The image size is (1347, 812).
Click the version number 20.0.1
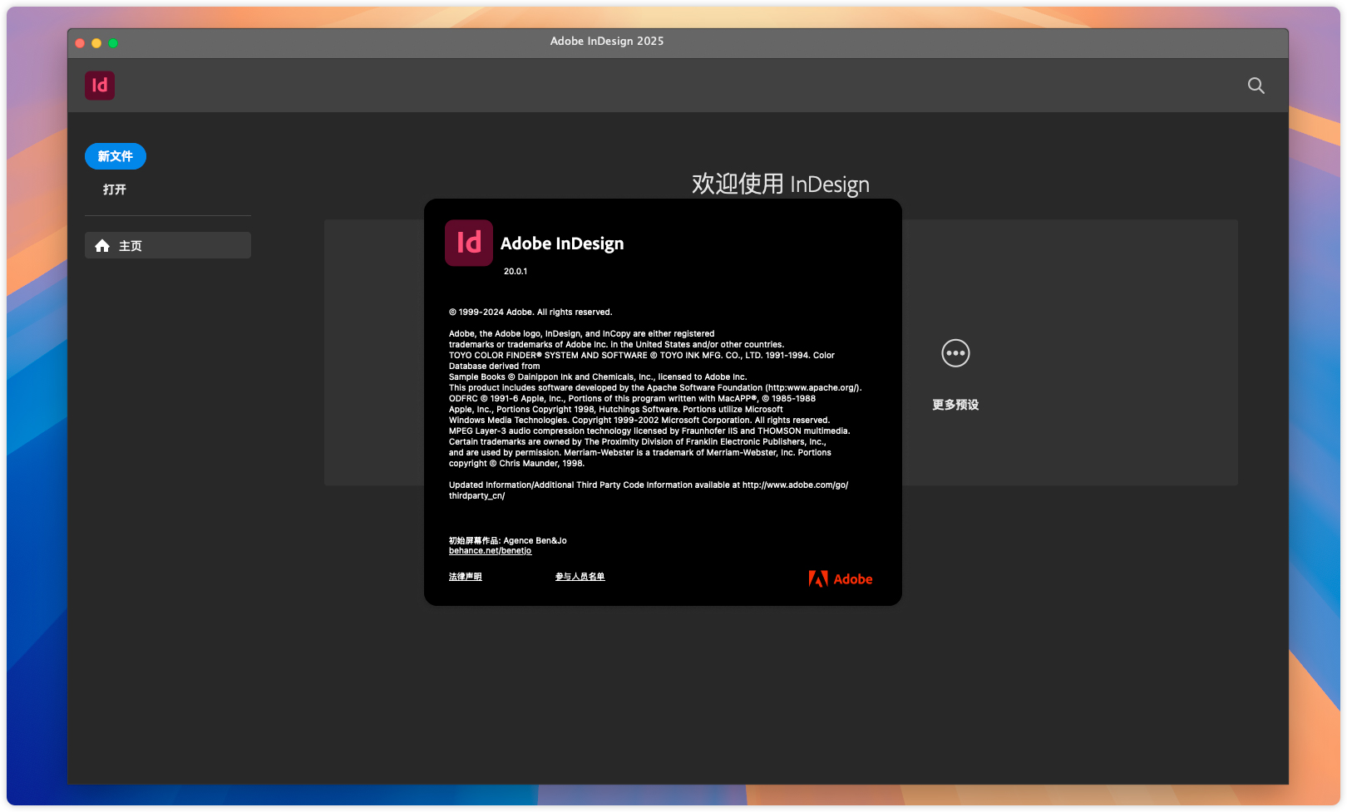[x=516, y=272]
